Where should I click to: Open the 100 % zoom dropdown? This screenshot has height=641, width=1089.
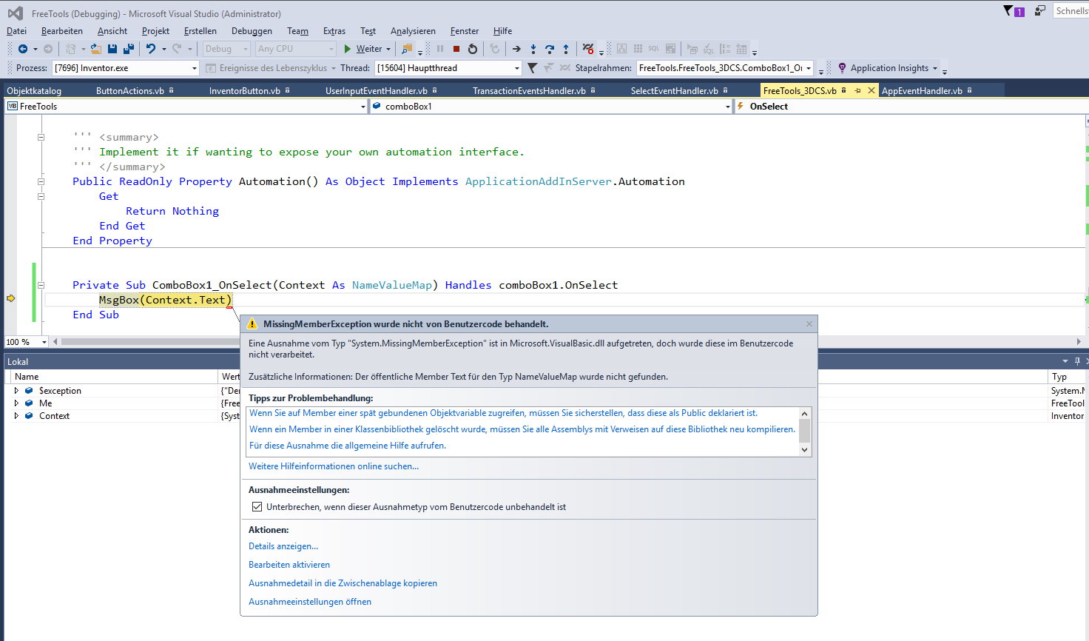(44, 342)
